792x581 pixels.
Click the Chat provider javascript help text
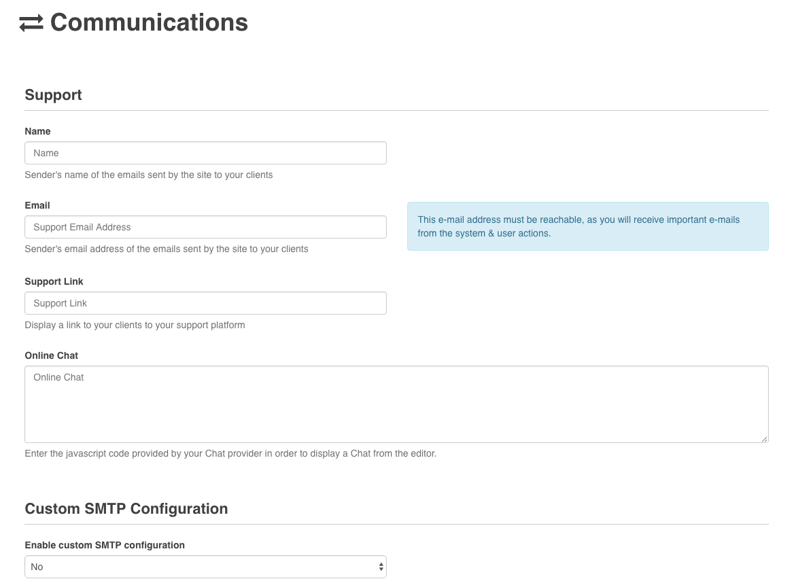[230, 453]
